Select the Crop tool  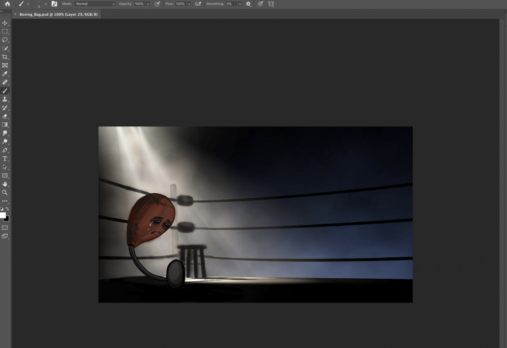(x=5, y=57)
